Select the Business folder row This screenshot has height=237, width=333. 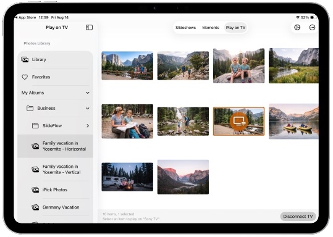coord(55,108)
